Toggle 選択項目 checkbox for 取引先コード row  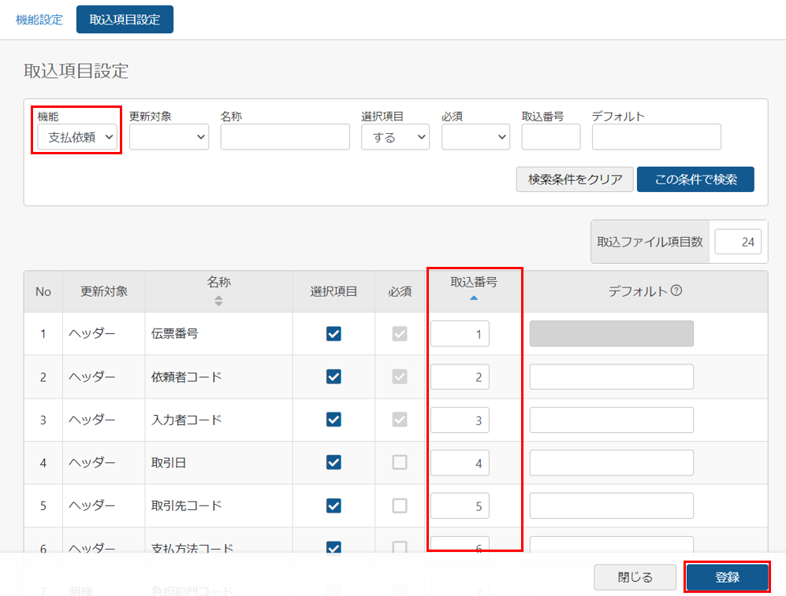pos(333,505)
